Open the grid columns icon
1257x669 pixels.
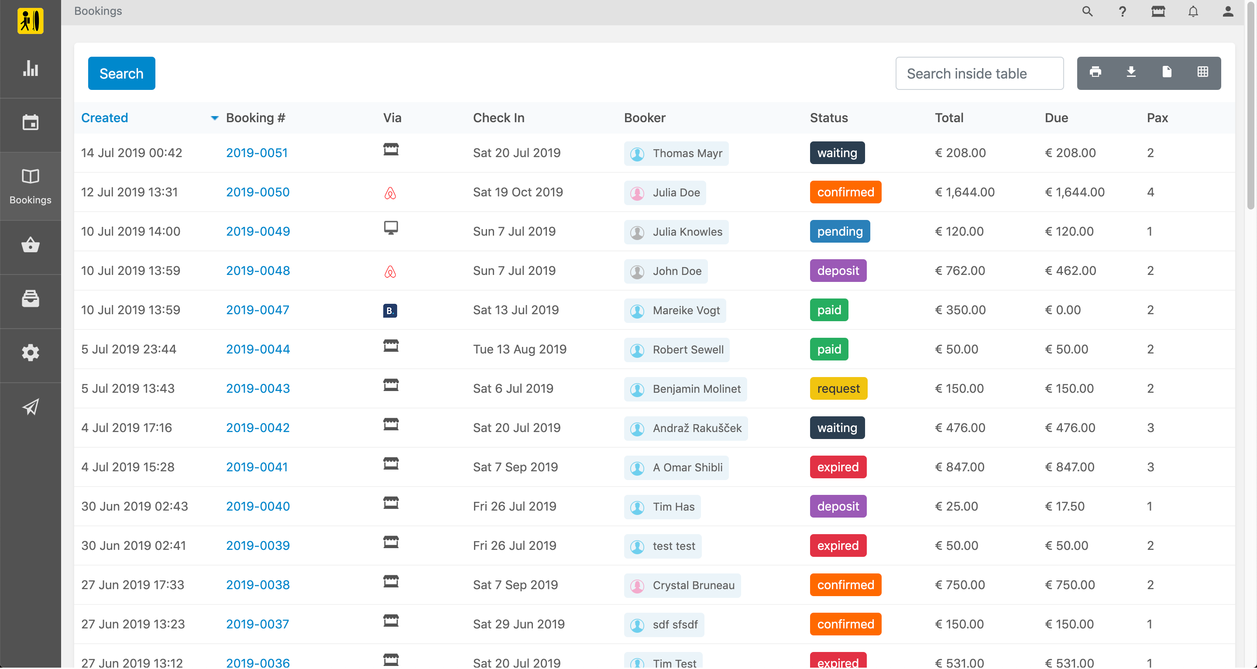point(1202,72)
